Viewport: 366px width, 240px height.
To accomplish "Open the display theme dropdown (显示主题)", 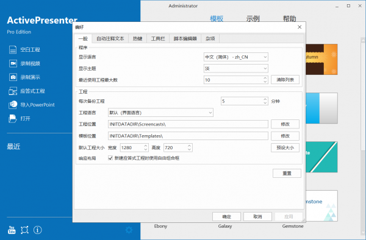I will click(235, 68).
